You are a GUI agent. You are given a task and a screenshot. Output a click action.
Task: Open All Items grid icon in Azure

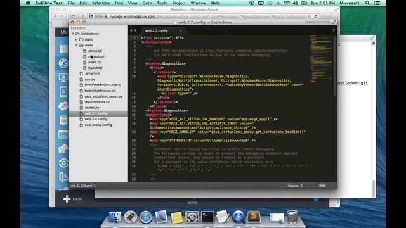(63, 49)
